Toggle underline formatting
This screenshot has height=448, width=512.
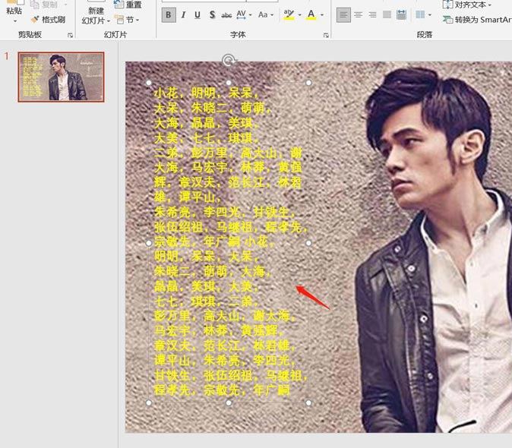click(x=198, y=15)
